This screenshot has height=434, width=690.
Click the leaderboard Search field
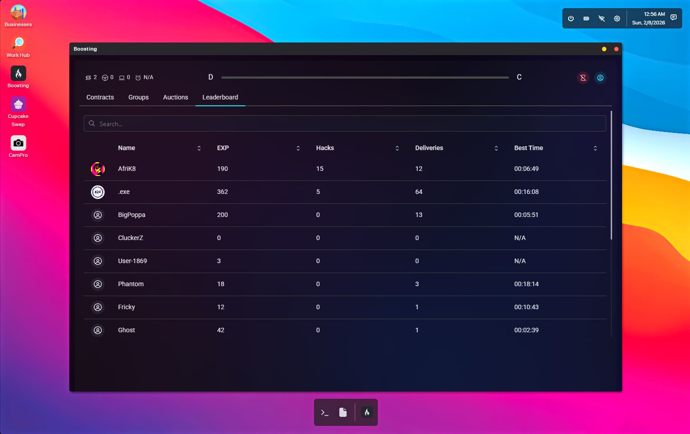click(344, 124)
